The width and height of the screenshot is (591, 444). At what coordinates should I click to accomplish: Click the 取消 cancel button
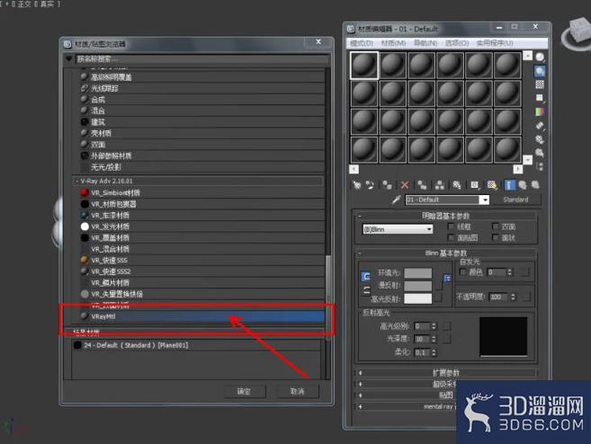(x=298, y=391)
